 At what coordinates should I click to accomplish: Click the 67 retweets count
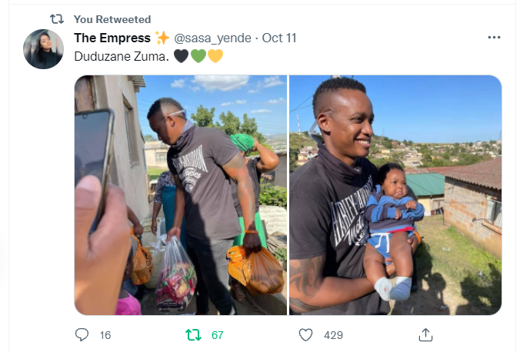pos(217,335)
